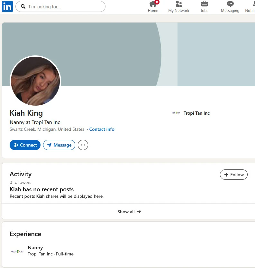The width and height of the screenshot is (255, 268).
Task: Go to the Home tab
Action: (x=153, y=7)
